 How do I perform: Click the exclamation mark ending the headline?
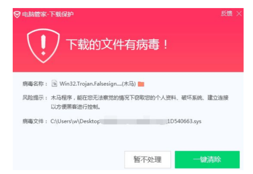point(165,45)
